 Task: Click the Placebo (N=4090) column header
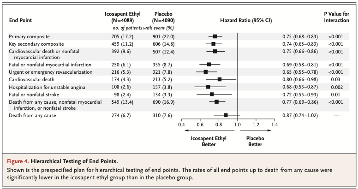coord(163,18)
